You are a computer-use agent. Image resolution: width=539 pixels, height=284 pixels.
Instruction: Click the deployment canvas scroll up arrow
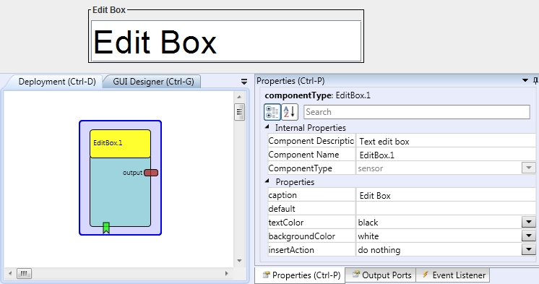point(239,98)
